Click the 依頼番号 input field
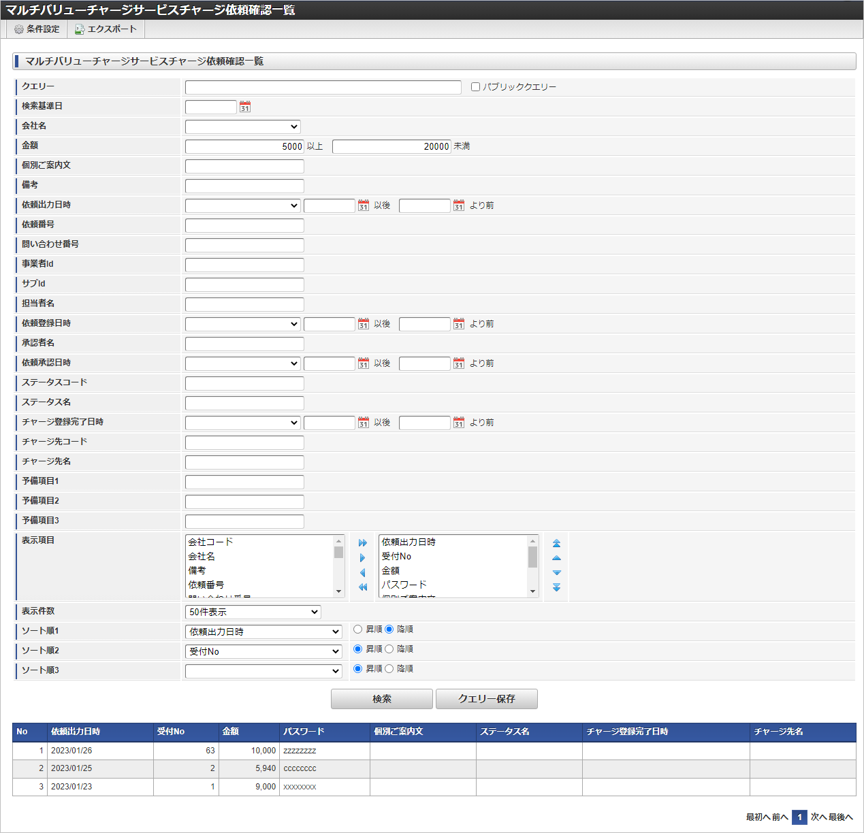 click(244, 225)
